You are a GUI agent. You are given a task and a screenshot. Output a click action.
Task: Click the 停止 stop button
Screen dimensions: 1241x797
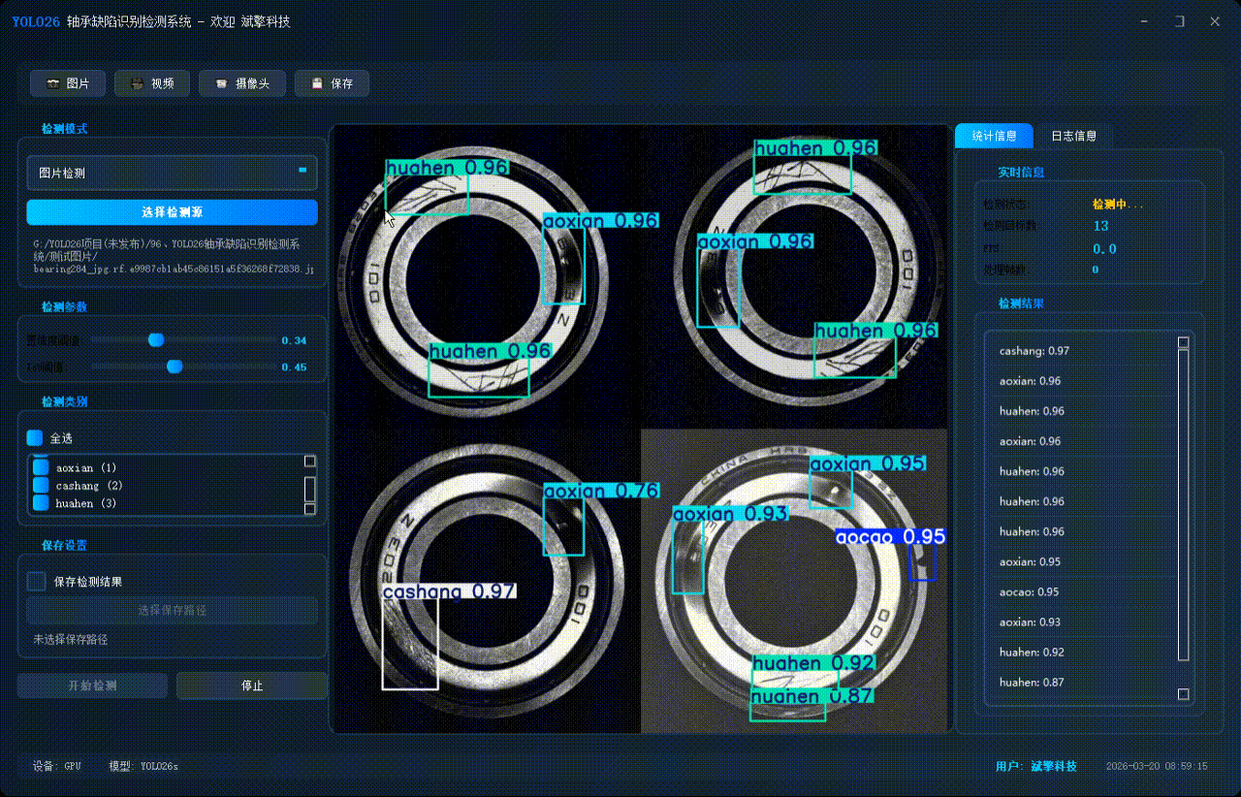(x=252, y=685)
